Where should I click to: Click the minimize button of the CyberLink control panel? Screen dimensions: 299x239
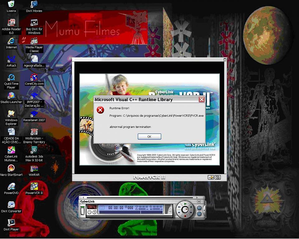pos(199,202)
